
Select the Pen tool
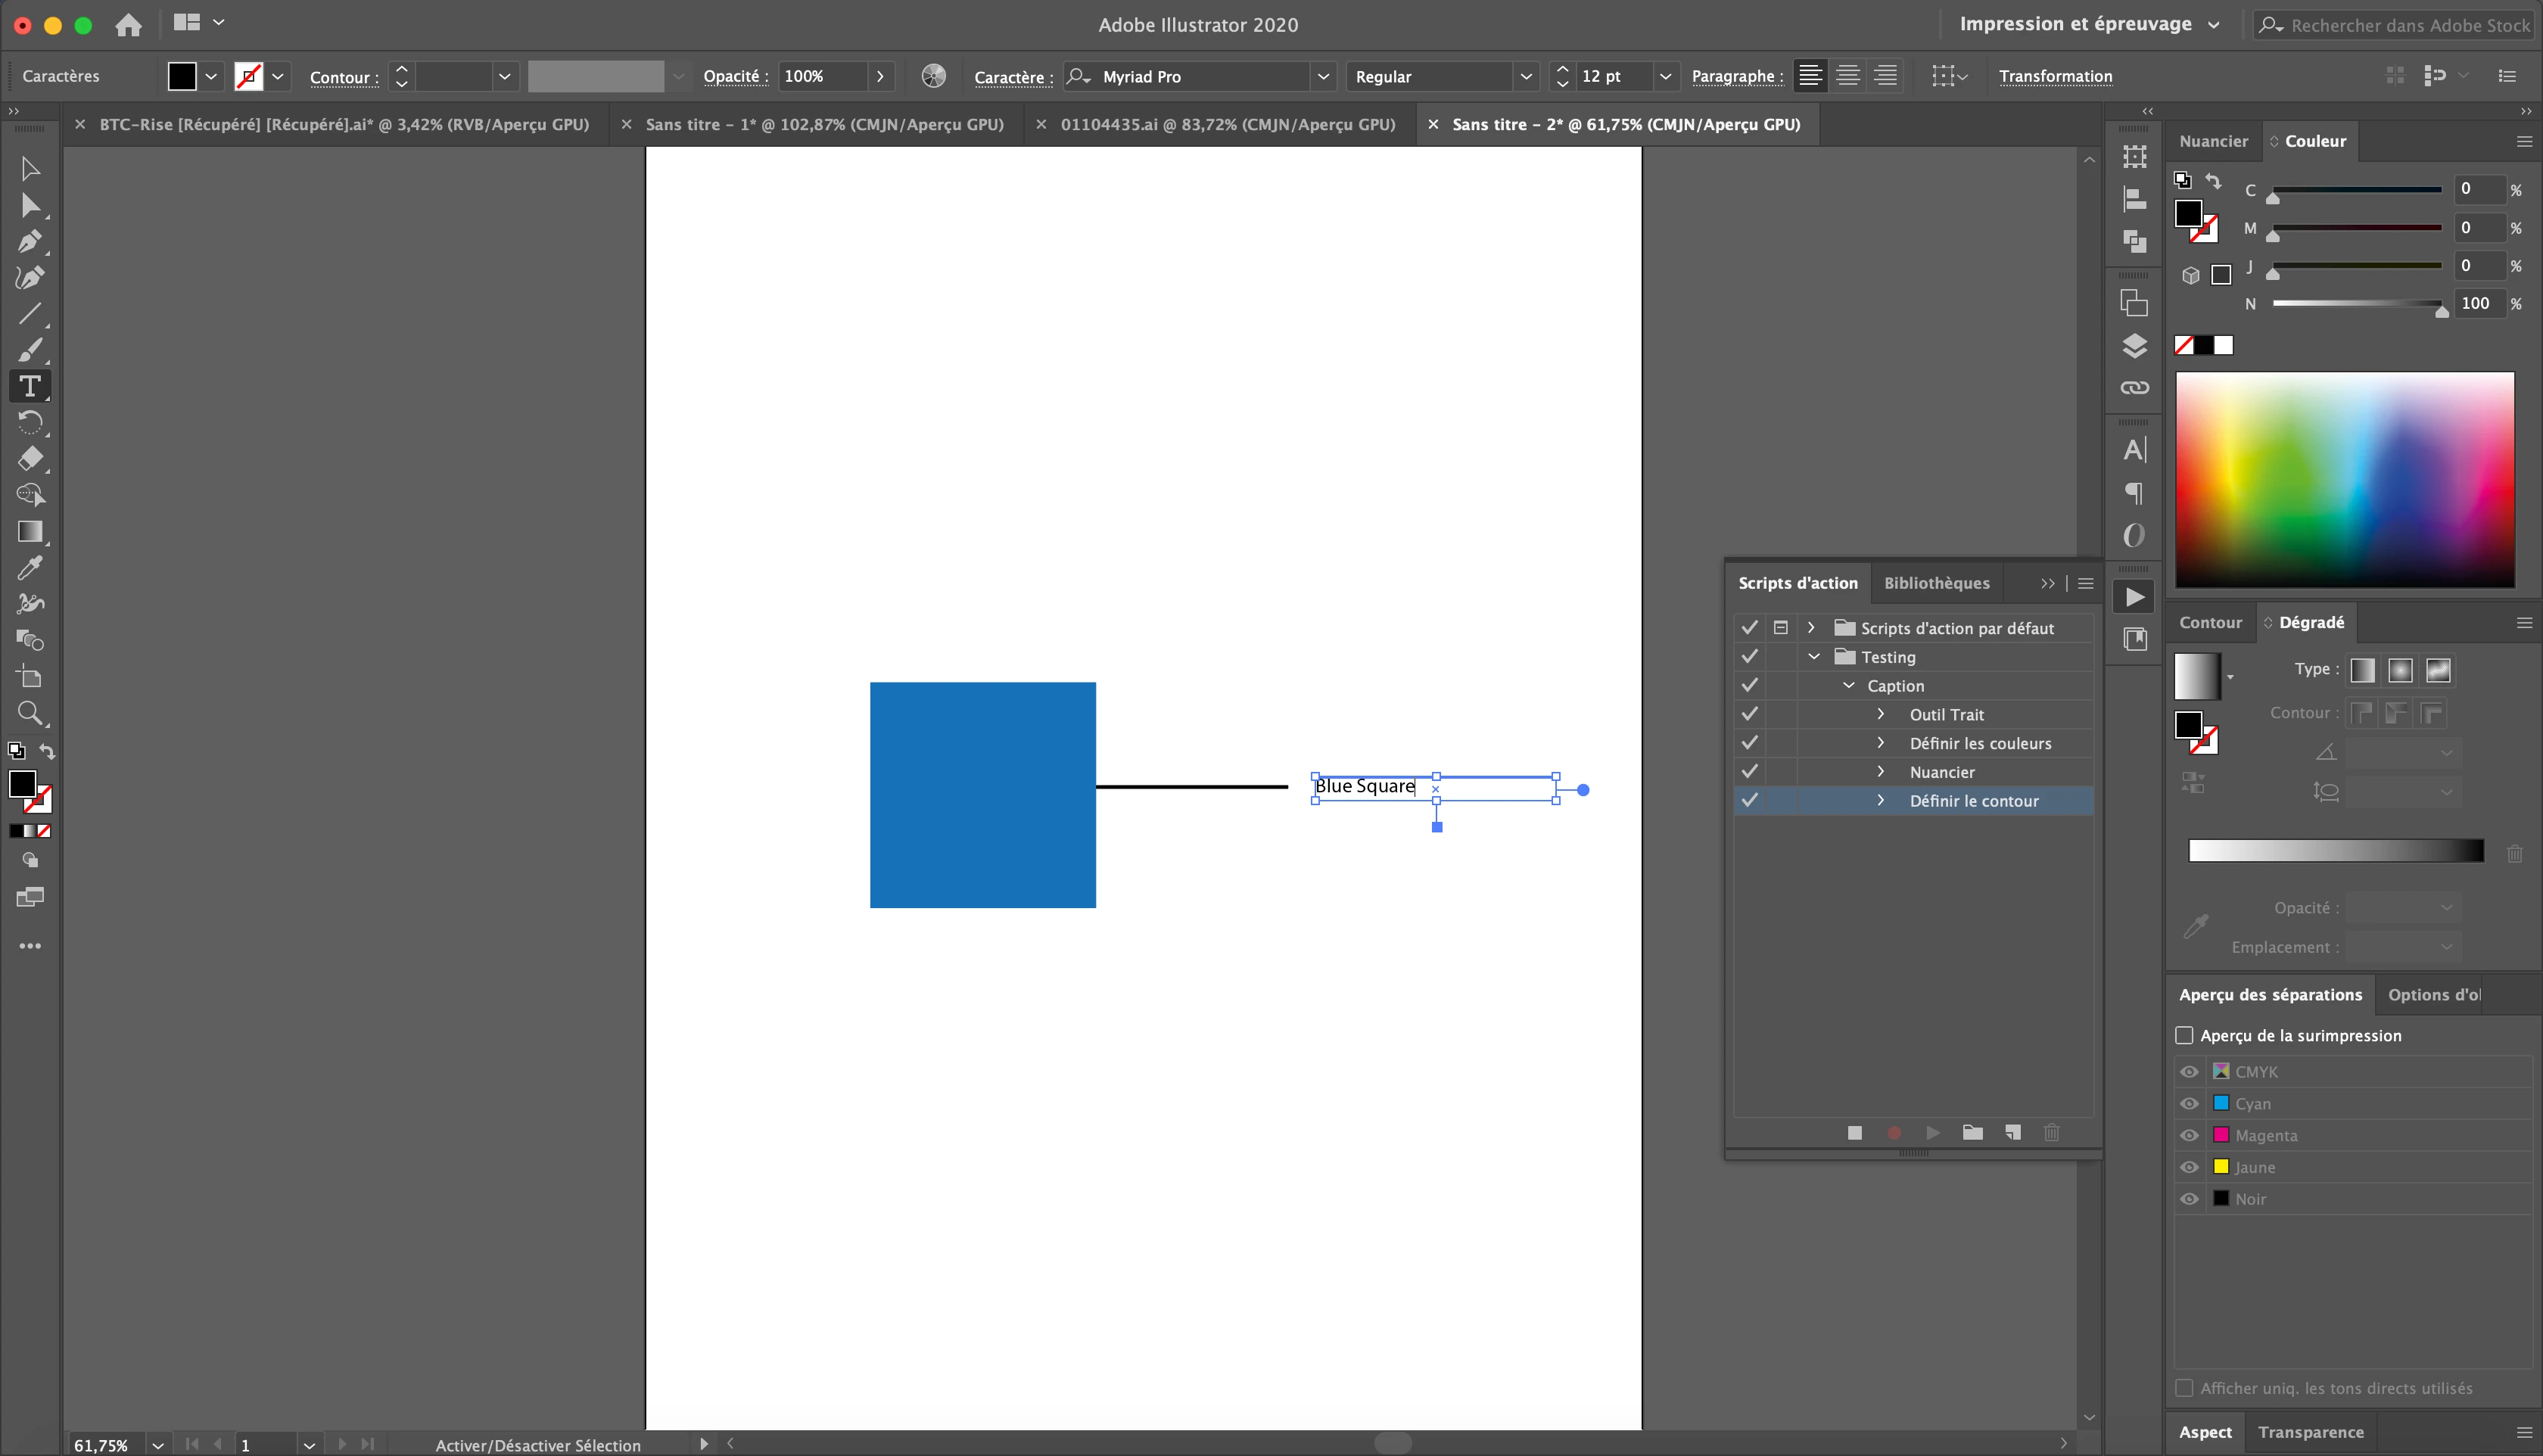pyautogui.click(x=29, y=241)
